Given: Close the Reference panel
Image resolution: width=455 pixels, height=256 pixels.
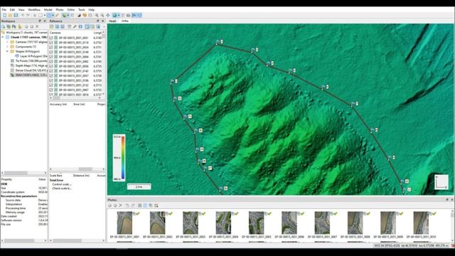Looking at the screenshot, I should [102, 21].
